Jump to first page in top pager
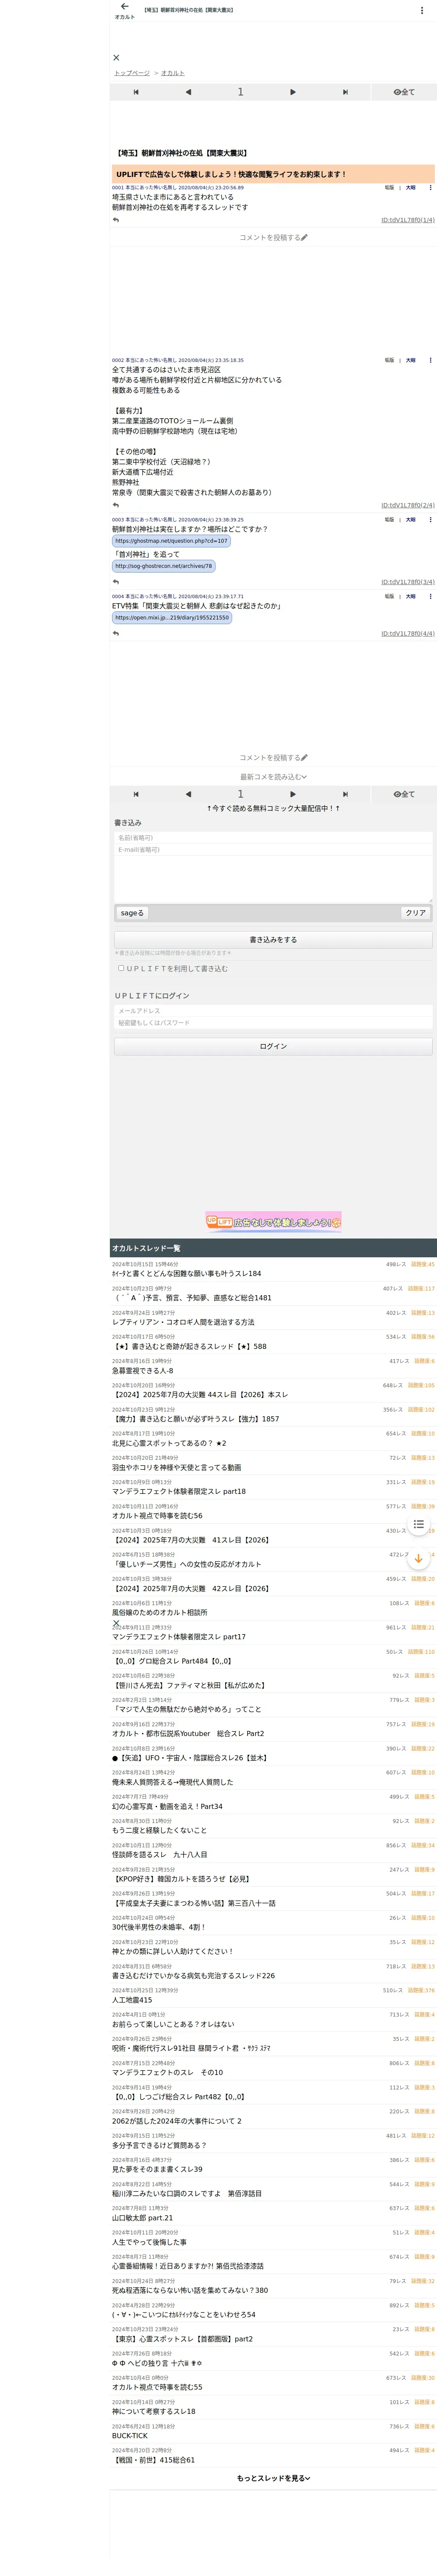 136,93
